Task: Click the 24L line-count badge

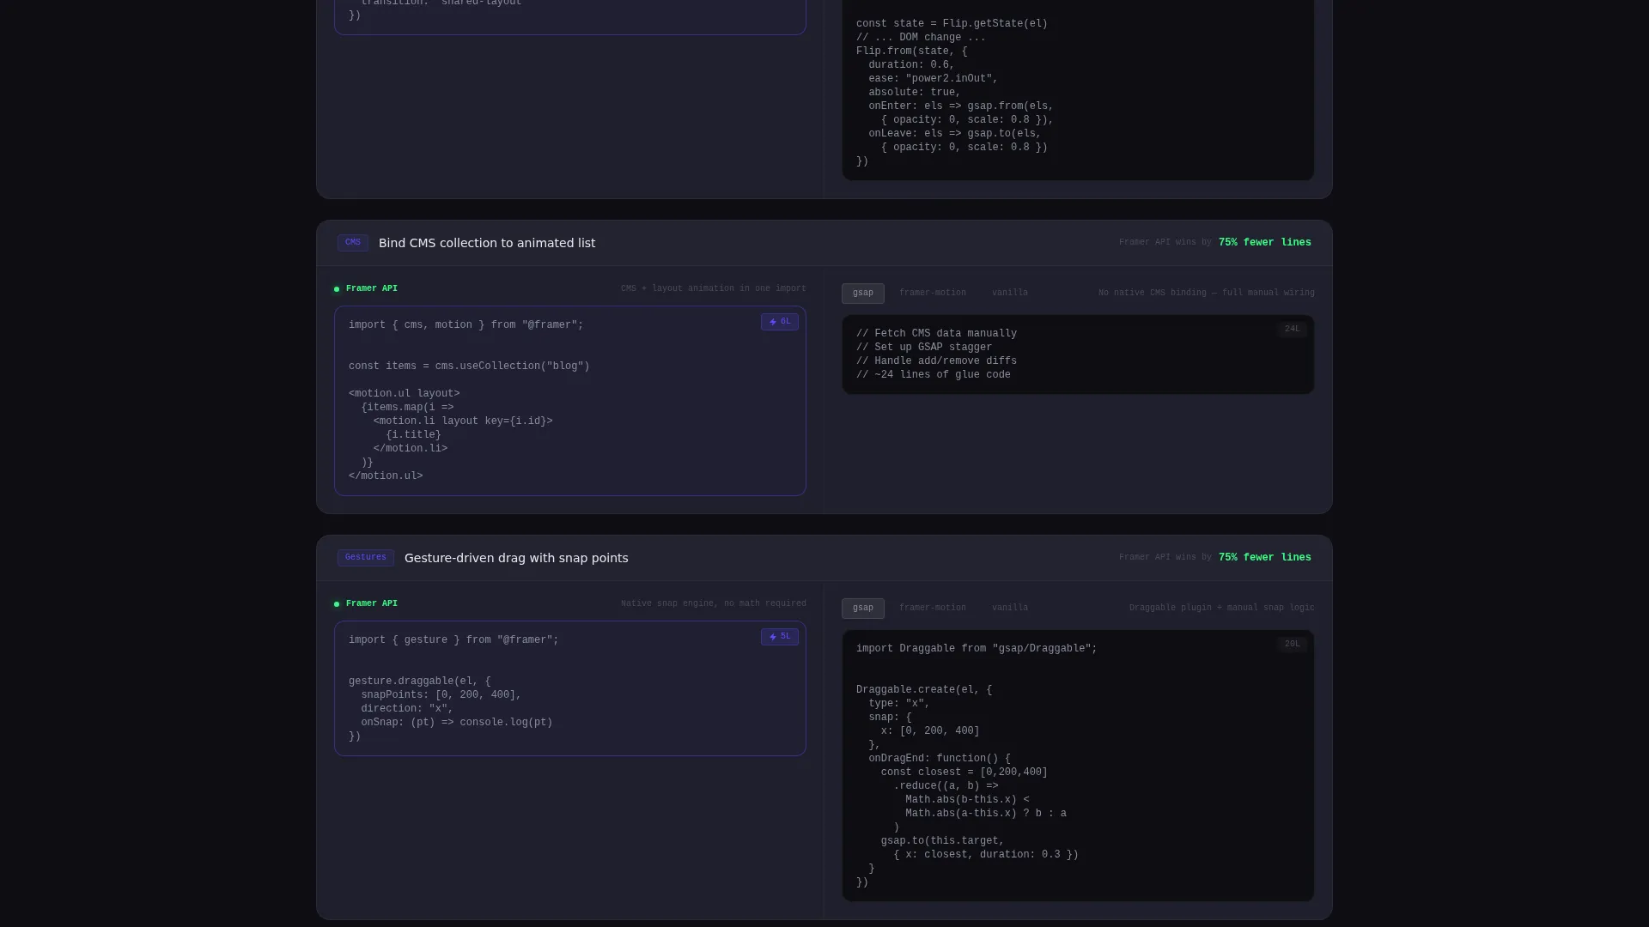Action: 1292,330
